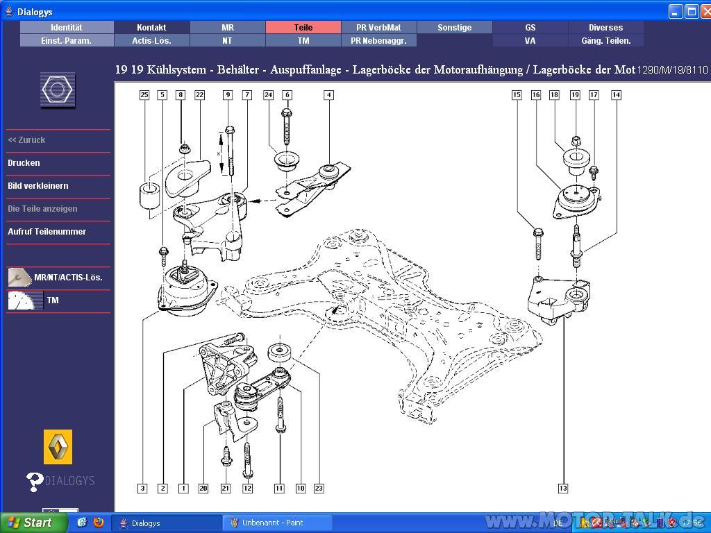Screen dimensions: 711x533
Task: Select part number 3 callout
Action: pos(143,488)
